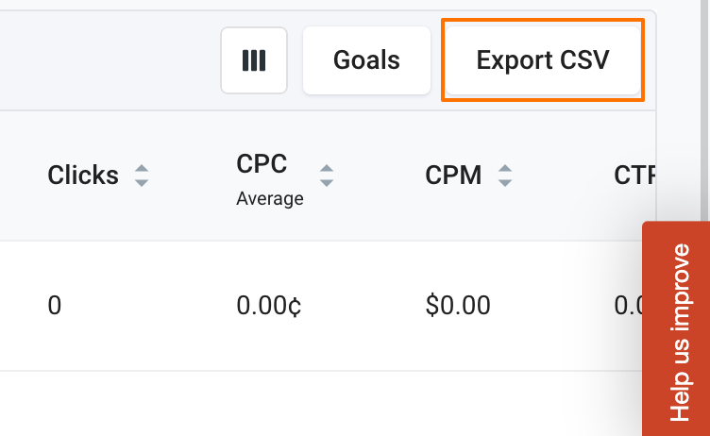Click the 0.00¢ CPC value cell
The height and width of the screenshot is (436, 710).
click(269, 306)
